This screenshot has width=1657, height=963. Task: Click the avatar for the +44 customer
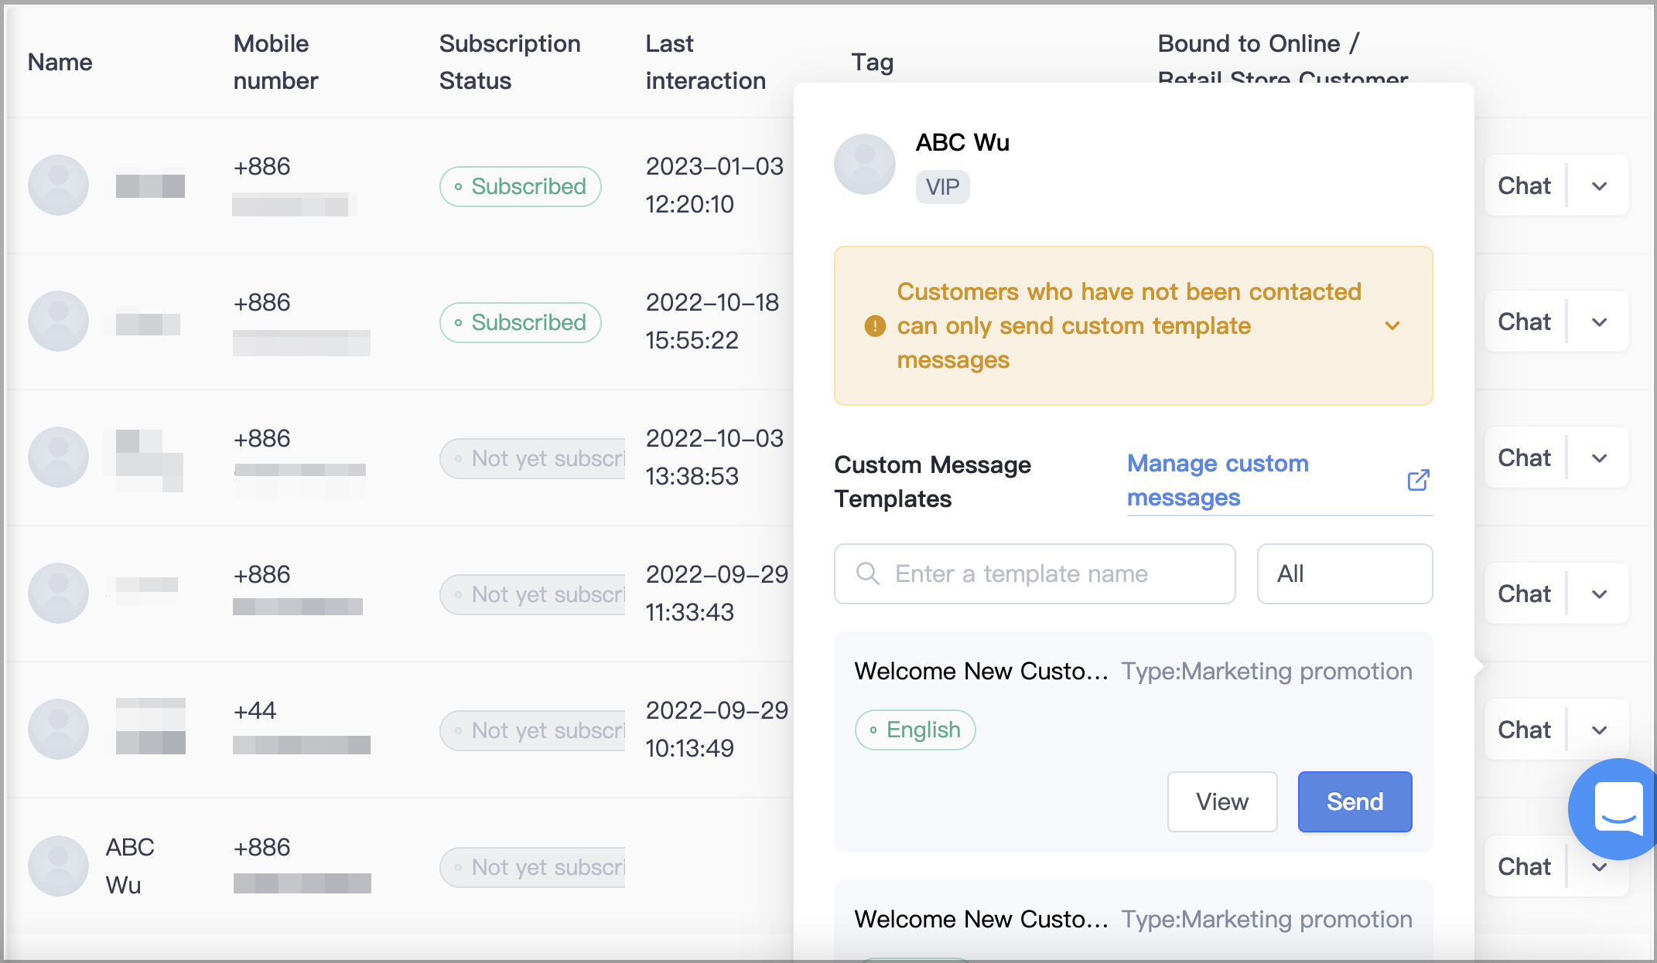click(58, 730)
